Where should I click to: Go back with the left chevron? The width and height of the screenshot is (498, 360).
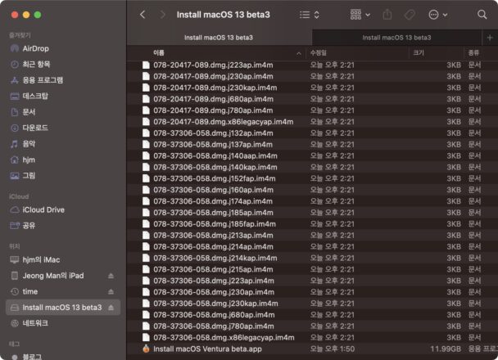[143, 15]
